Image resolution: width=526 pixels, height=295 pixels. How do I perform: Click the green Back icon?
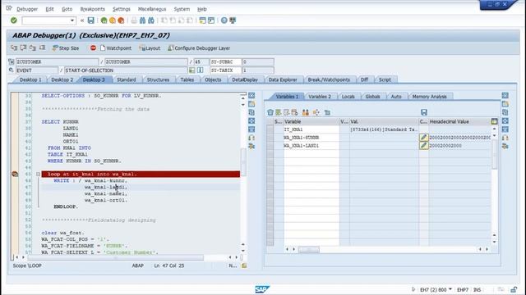point(104,20)
